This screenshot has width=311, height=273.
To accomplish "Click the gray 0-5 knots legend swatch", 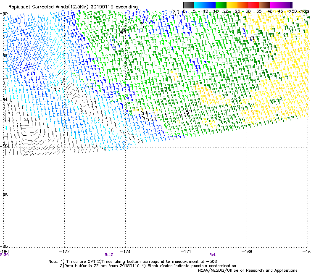I will tap(188, 5).
